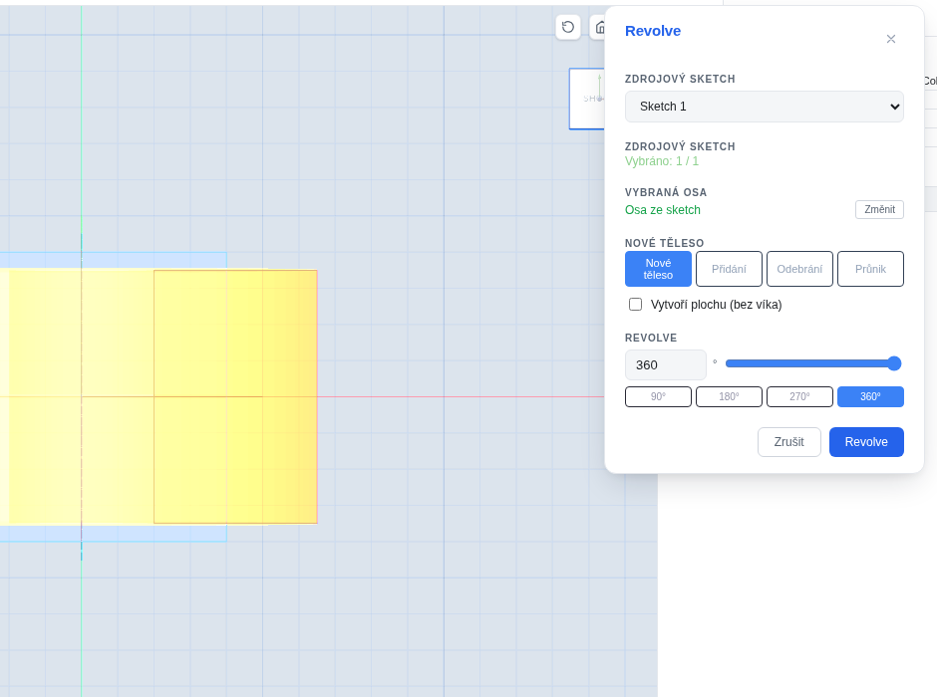This screenshot has height=697, width=937.
Task: Click the 'Osa ze sketch' axis text
Action: (x=663, y=210)
